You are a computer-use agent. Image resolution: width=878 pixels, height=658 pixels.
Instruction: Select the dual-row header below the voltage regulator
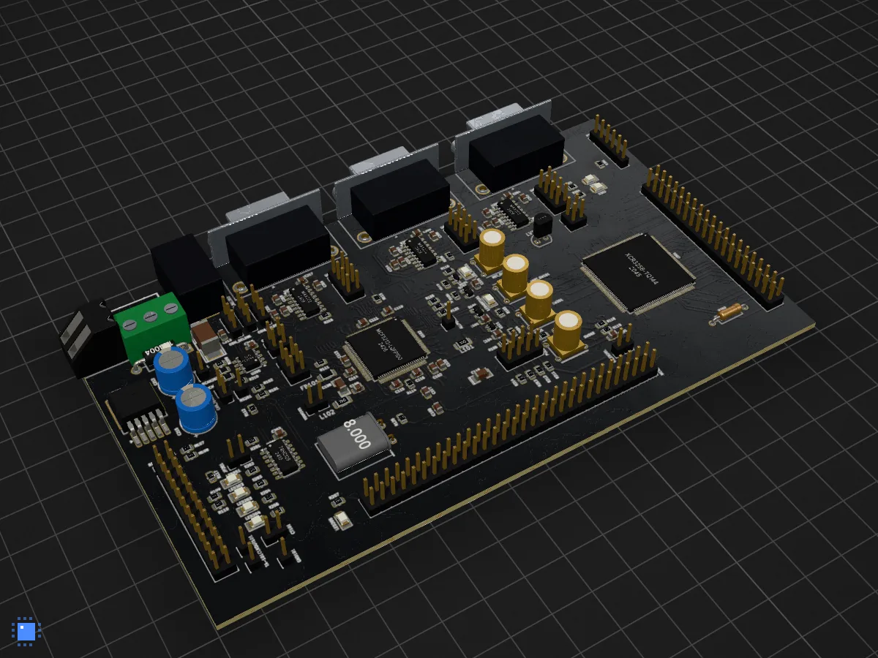tap(194, 509)
